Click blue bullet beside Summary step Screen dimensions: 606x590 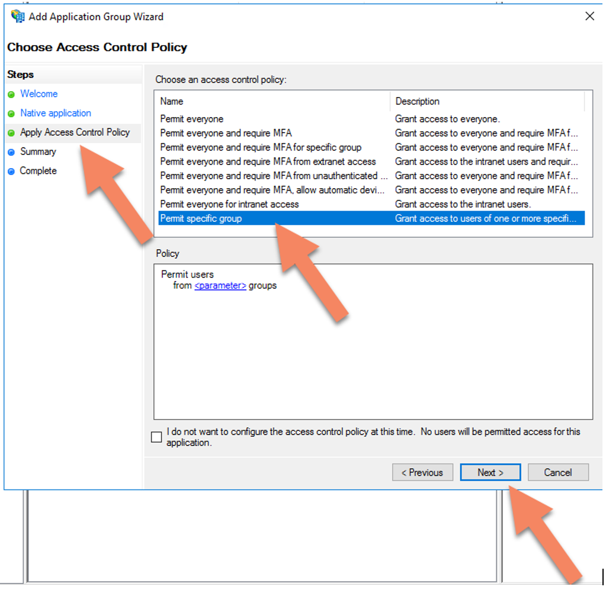point(11,152)
